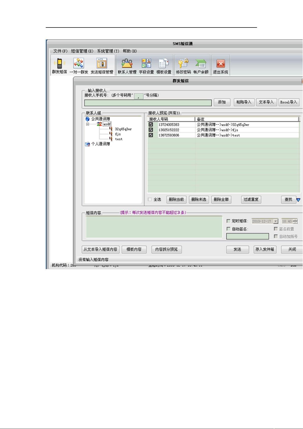The width and height of the screenshot is (303, 429).
Task: Click the 退出系统 exit system icon
Action: pos(220,65)
